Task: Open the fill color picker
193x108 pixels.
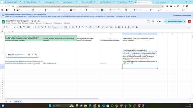Action: tap(87, 27)
